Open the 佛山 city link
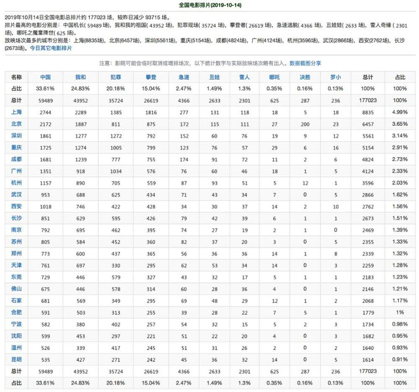 [x=16, y=289]
